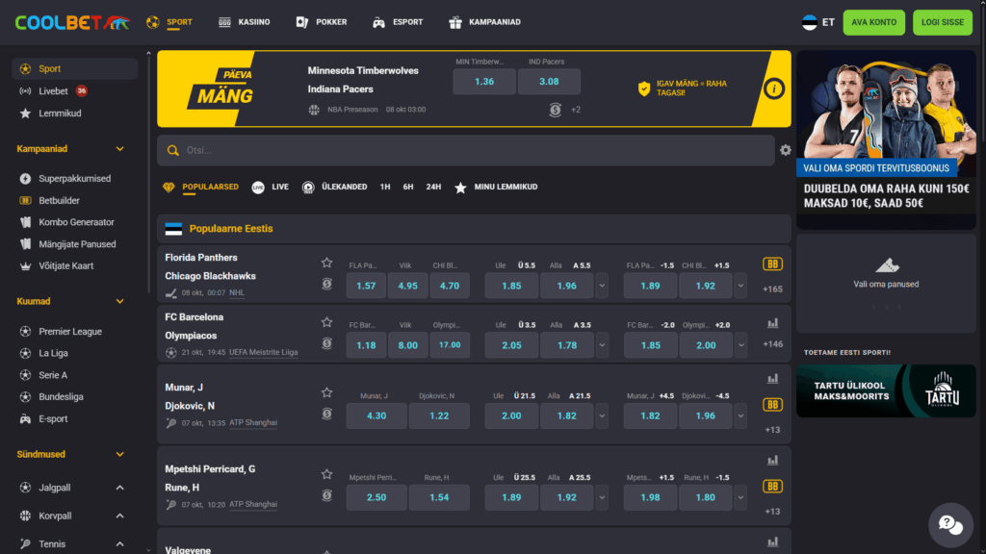Open totals line dropdown for Florida Panthers
Screen dimensions: 986x554
[602, 286]
